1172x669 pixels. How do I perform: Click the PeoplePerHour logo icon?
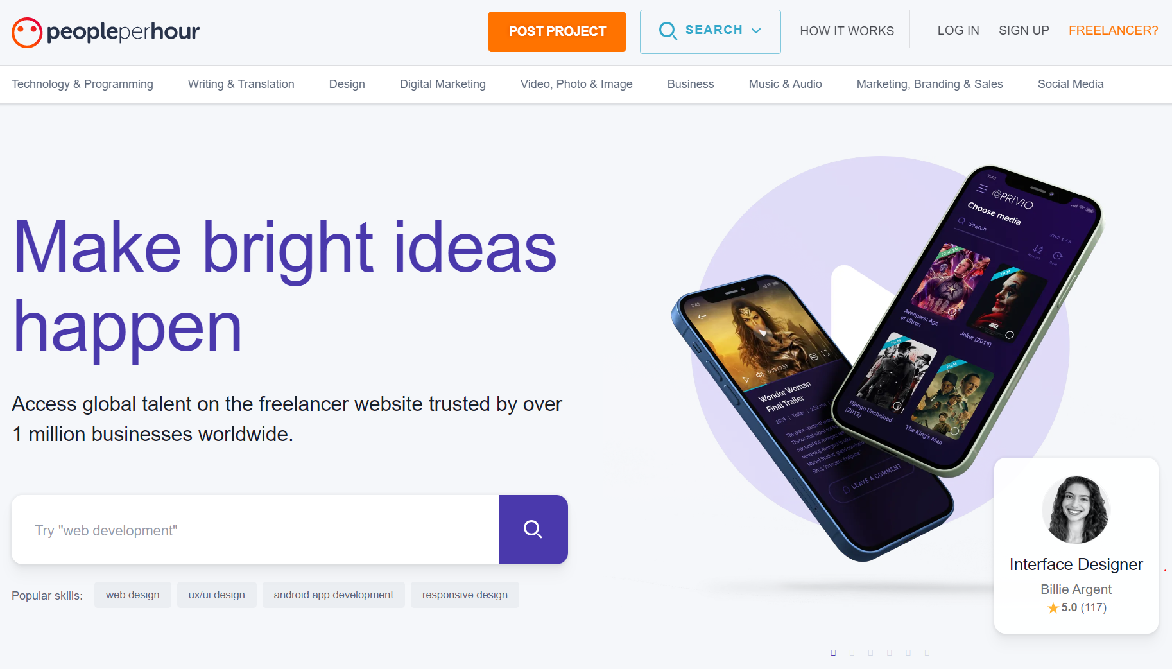point(27,32)
